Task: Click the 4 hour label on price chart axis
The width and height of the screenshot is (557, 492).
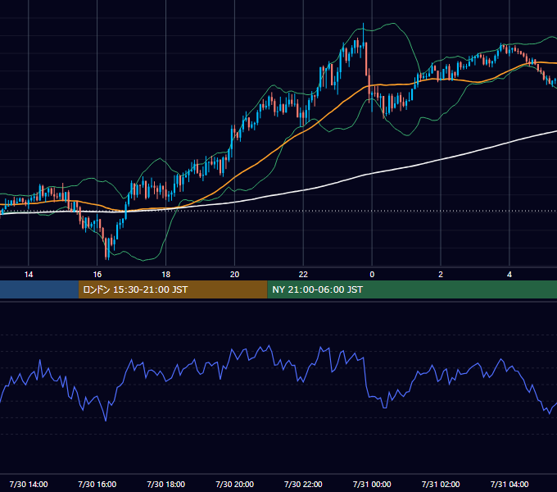Action: 509,275
